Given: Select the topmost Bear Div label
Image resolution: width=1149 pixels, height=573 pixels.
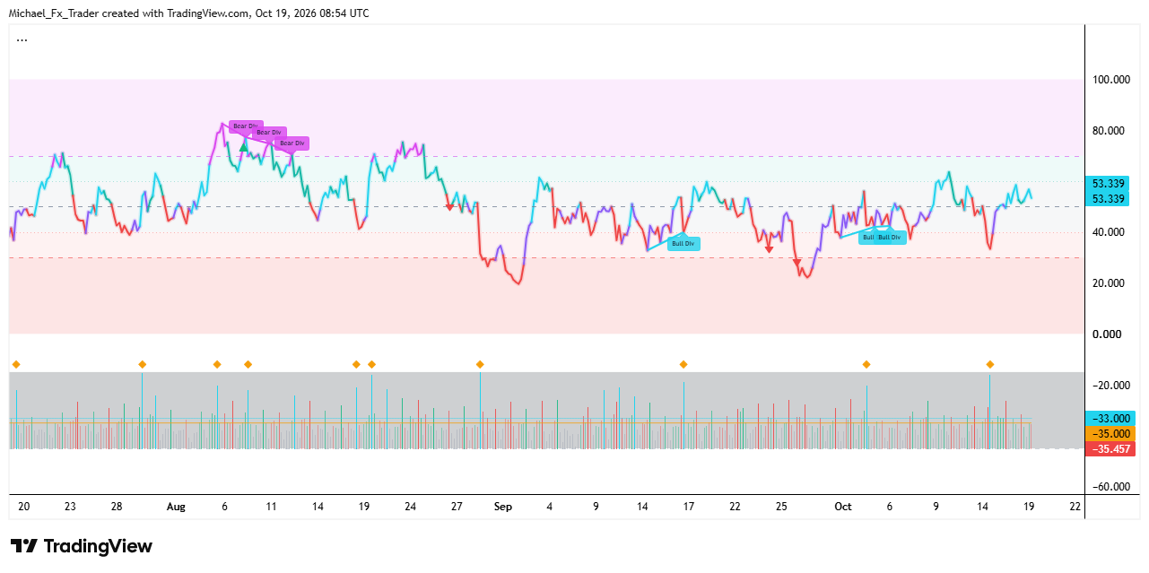Looking at the screenshot, I should (245, 126).
